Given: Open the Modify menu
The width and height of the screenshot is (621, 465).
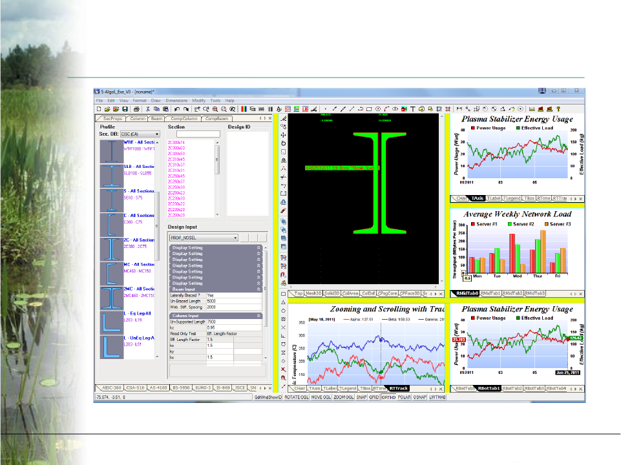Looking at the screenshot, I should coord(199,101).
